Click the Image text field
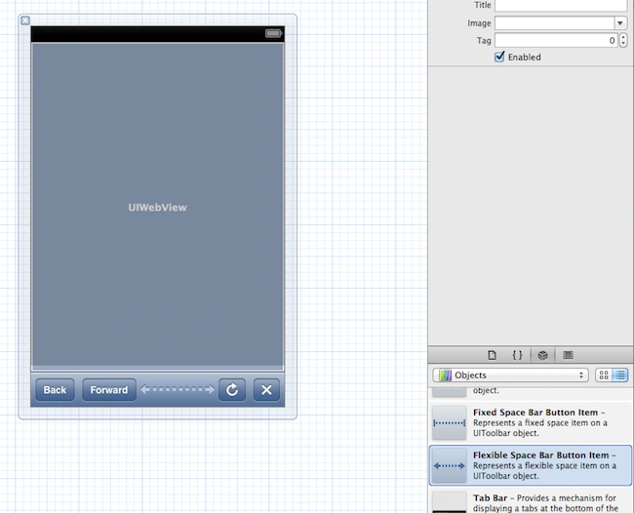 [x=554, y=23]
